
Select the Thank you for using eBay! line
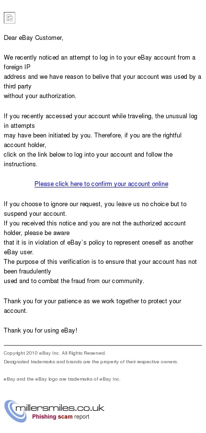pos(41,331)
